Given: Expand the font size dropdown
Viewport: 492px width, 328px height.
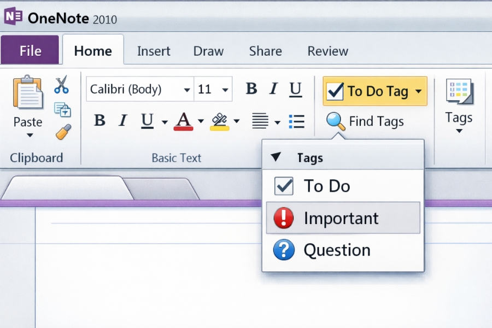Looking at the screenshot, I should (225, 89).
